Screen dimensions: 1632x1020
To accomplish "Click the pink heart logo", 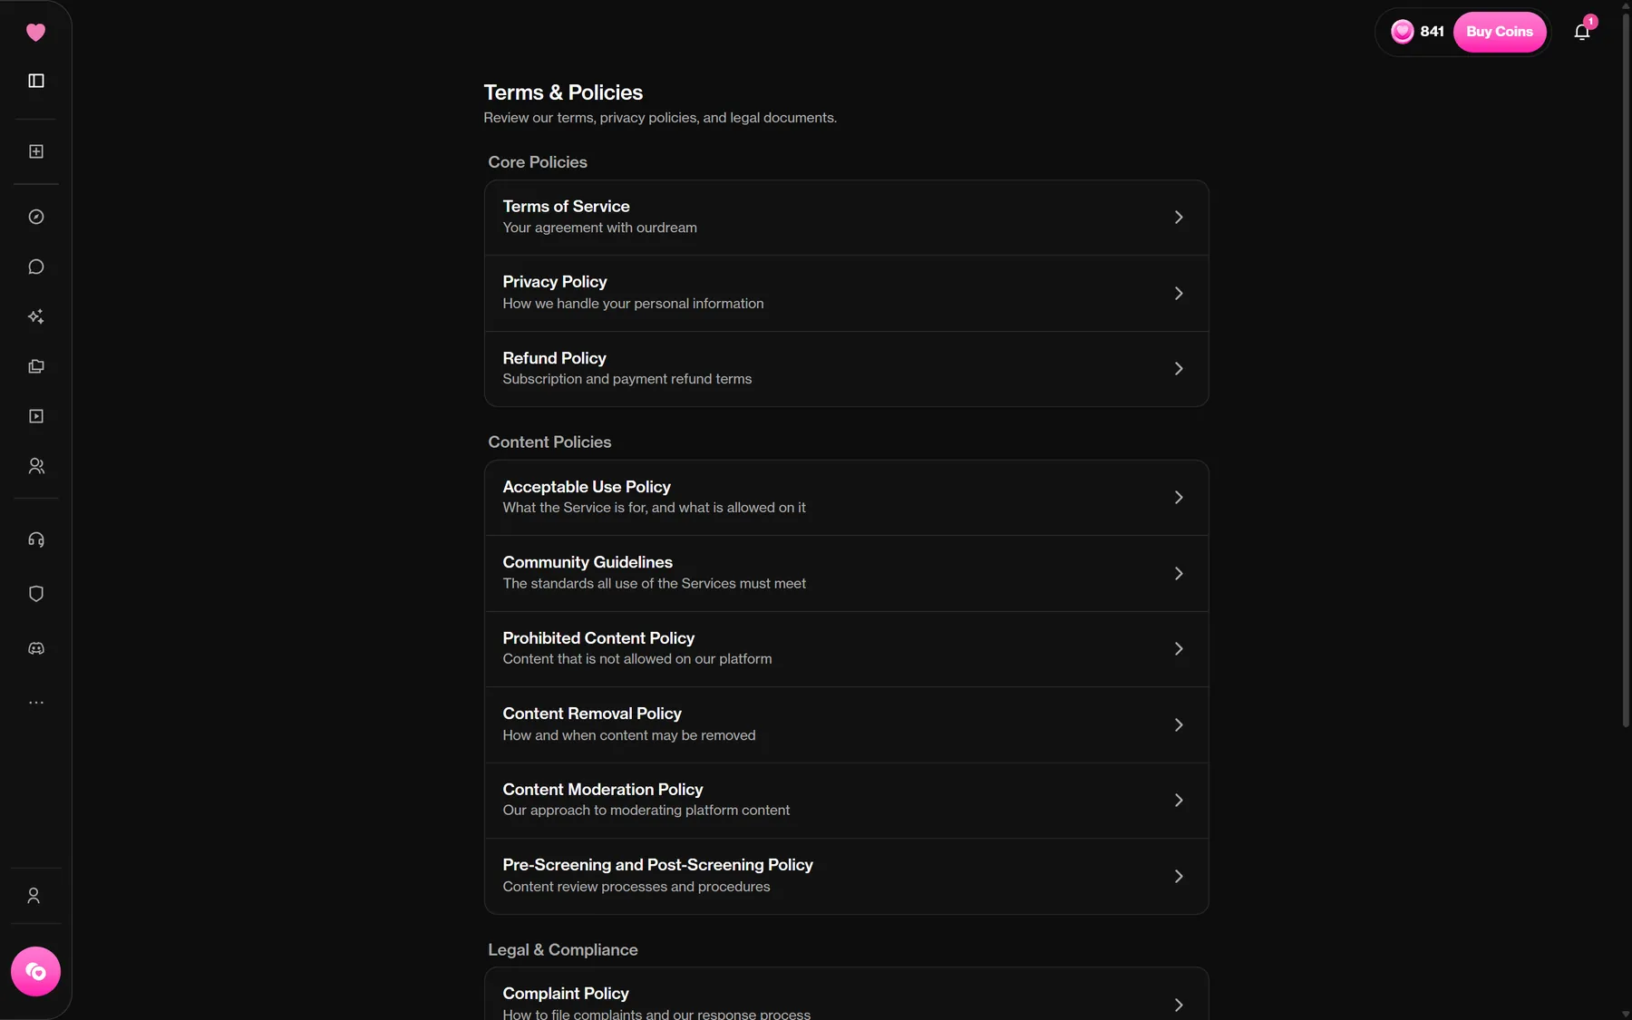I will pos(35,33).
